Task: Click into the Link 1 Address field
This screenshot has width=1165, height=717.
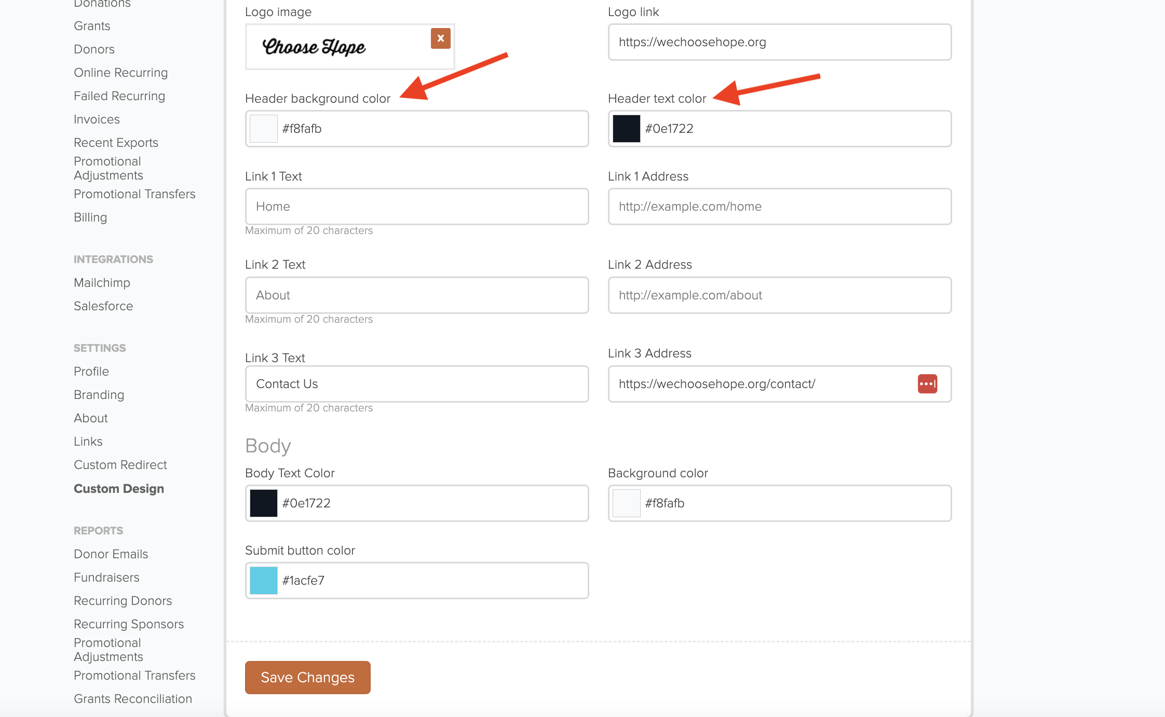Action: [x=780, y=206]
